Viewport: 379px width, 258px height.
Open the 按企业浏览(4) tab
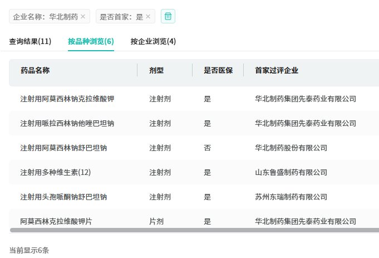tap(153, 41)
